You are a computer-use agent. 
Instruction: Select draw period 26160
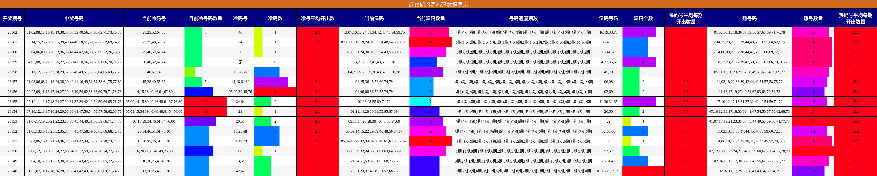pos(12,52)
